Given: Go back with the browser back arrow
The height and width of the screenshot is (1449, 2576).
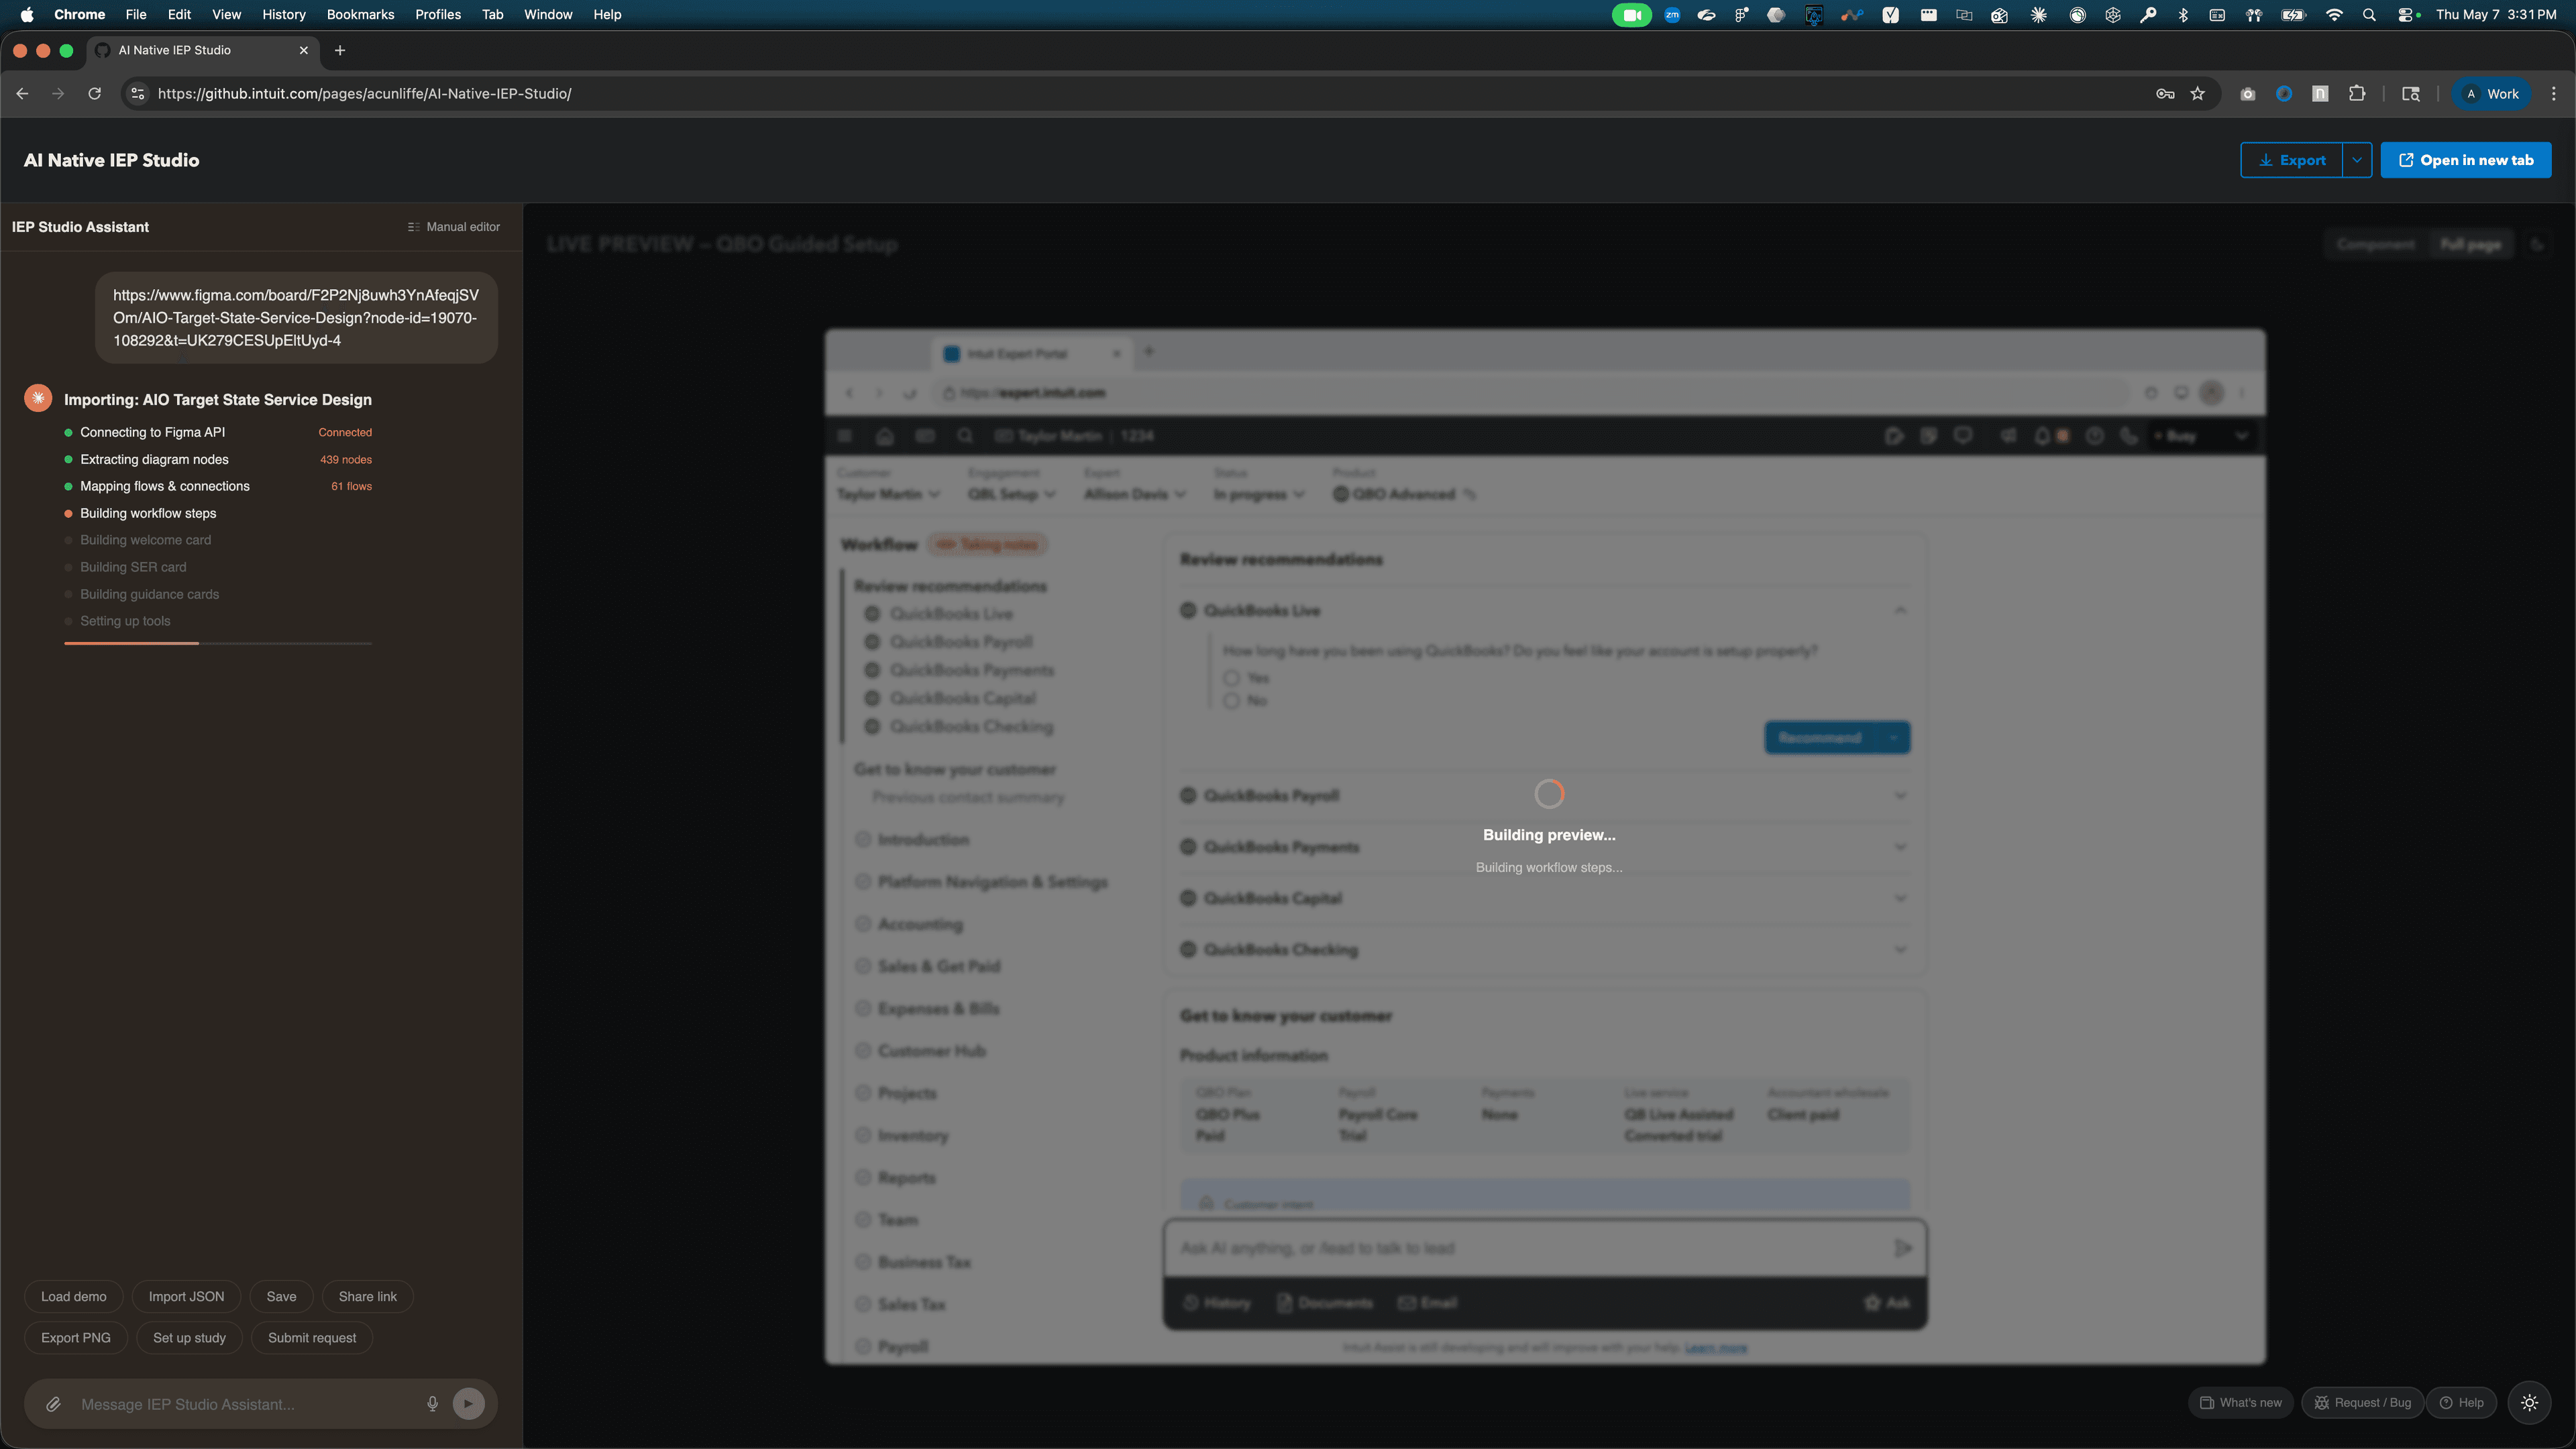Looking at the screenshot, I should click(x=22, y=94).
